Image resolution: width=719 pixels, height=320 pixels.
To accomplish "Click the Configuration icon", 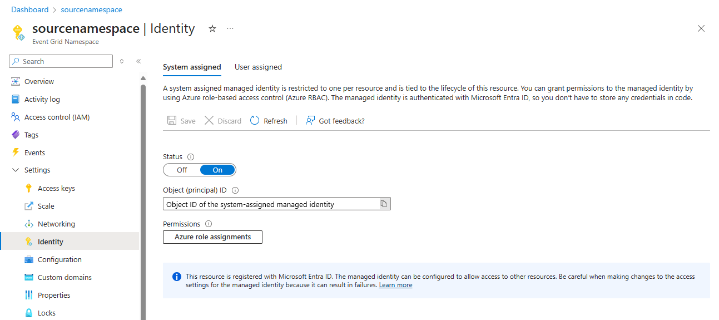I will coord(29,259).
